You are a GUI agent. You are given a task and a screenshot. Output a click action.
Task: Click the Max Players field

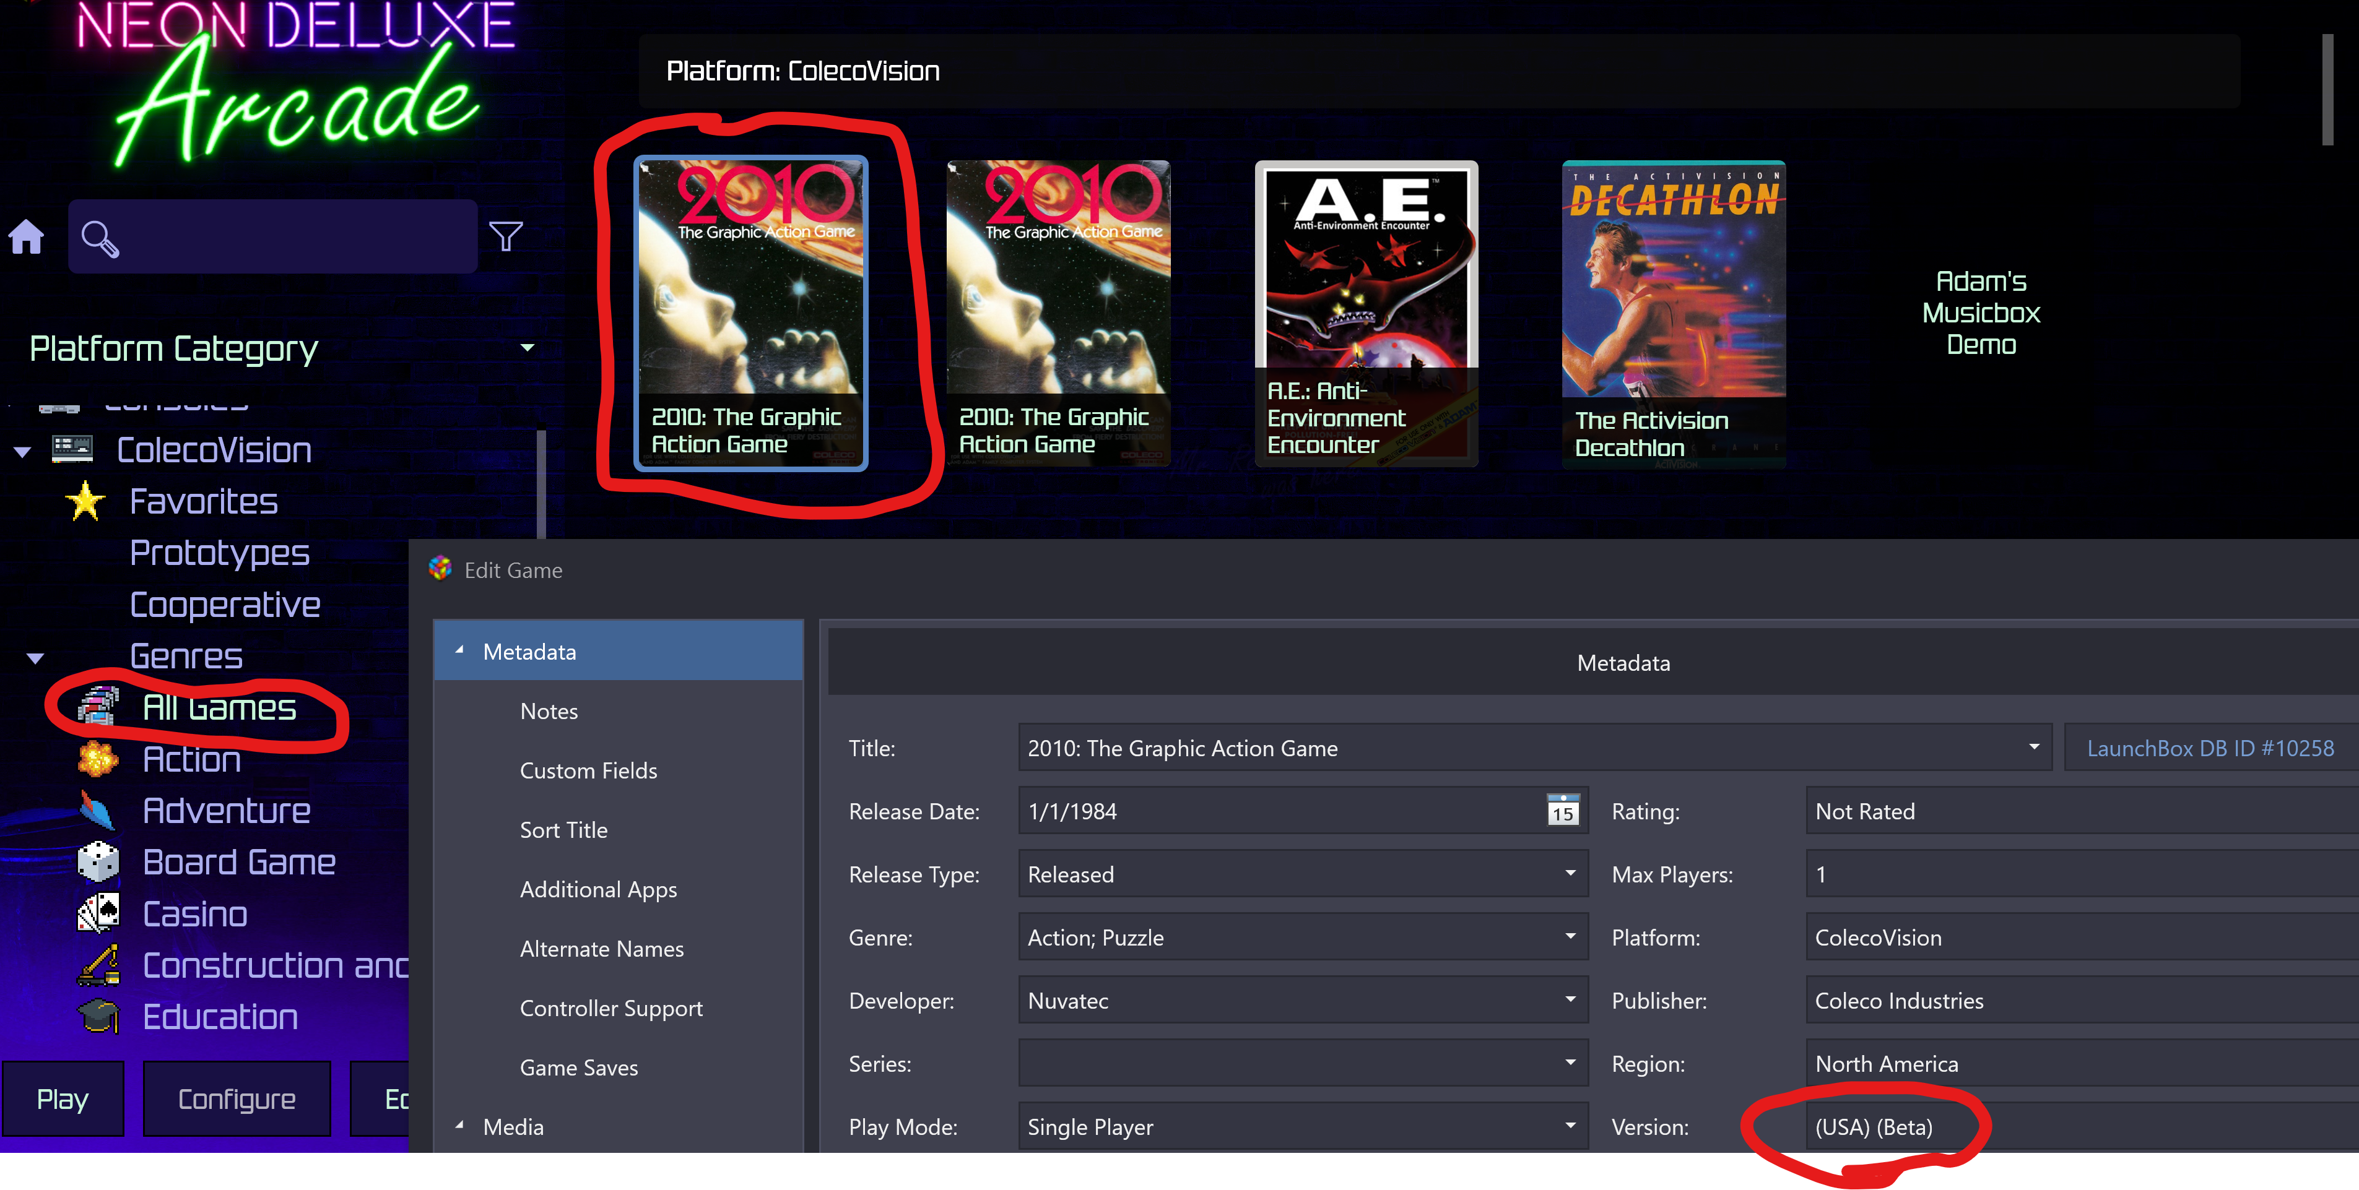tap(2082, 873)
